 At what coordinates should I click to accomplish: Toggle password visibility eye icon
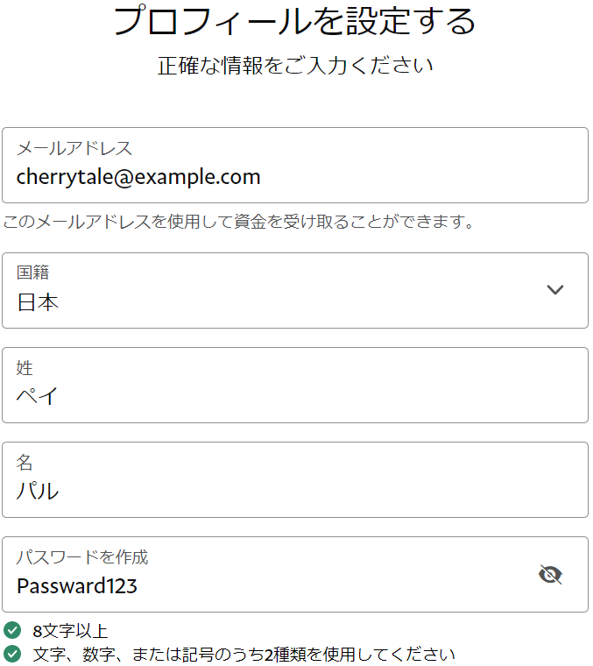[550, 575]
